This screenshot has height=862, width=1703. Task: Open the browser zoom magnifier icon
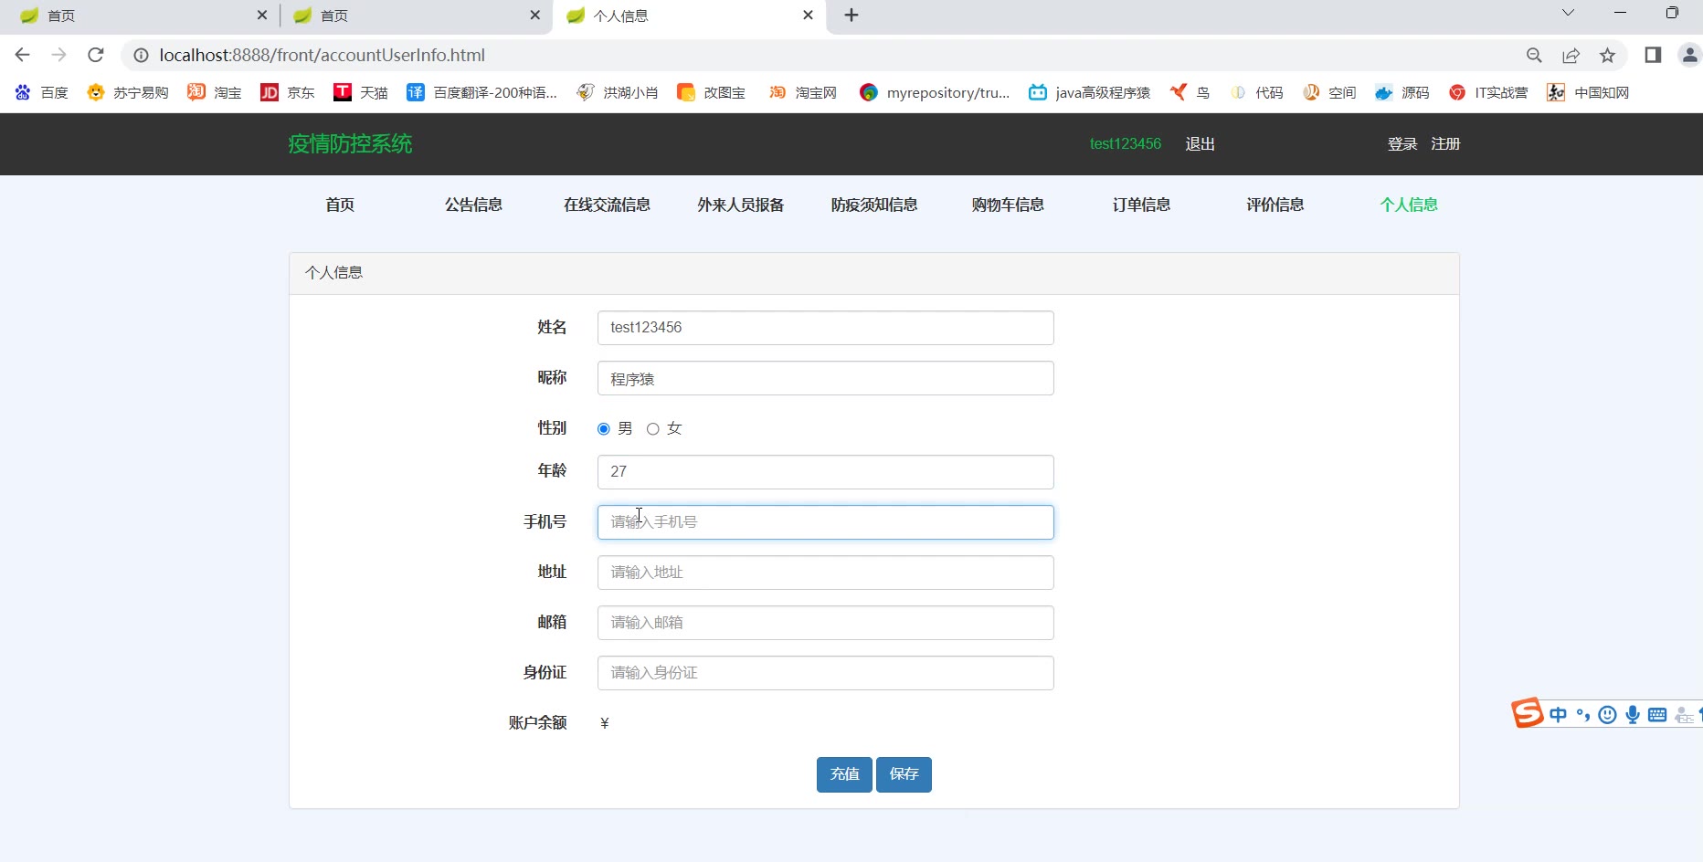pos(1534,56)
